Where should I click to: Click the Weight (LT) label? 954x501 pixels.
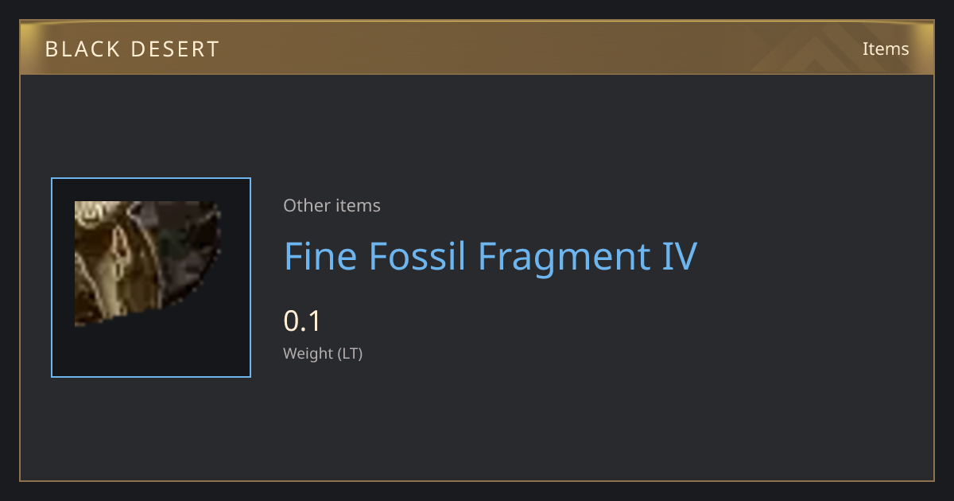pyautogui.click(x=323, y=353)
